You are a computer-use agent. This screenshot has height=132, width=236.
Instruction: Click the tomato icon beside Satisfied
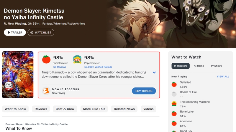(174, 84)
